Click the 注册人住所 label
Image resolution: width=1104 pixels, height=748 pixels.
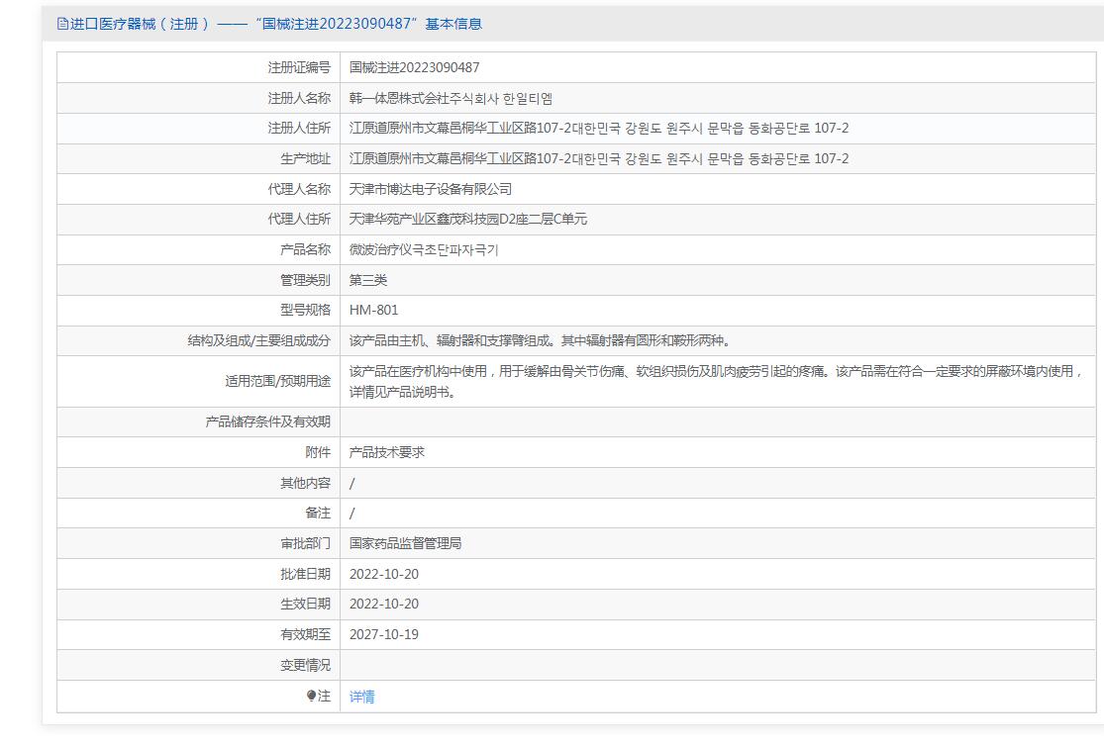tap(299, 128)
